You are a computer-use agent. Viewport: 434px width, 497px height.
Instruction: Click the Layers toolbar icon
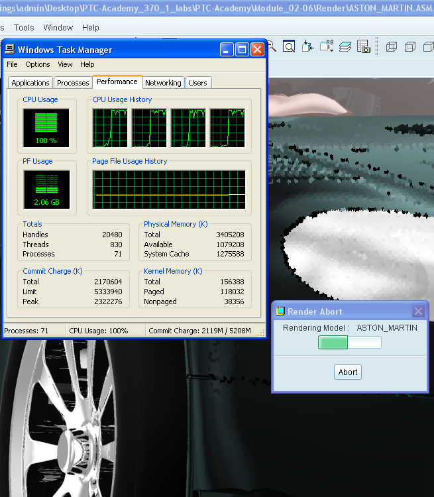click(345, 47)
